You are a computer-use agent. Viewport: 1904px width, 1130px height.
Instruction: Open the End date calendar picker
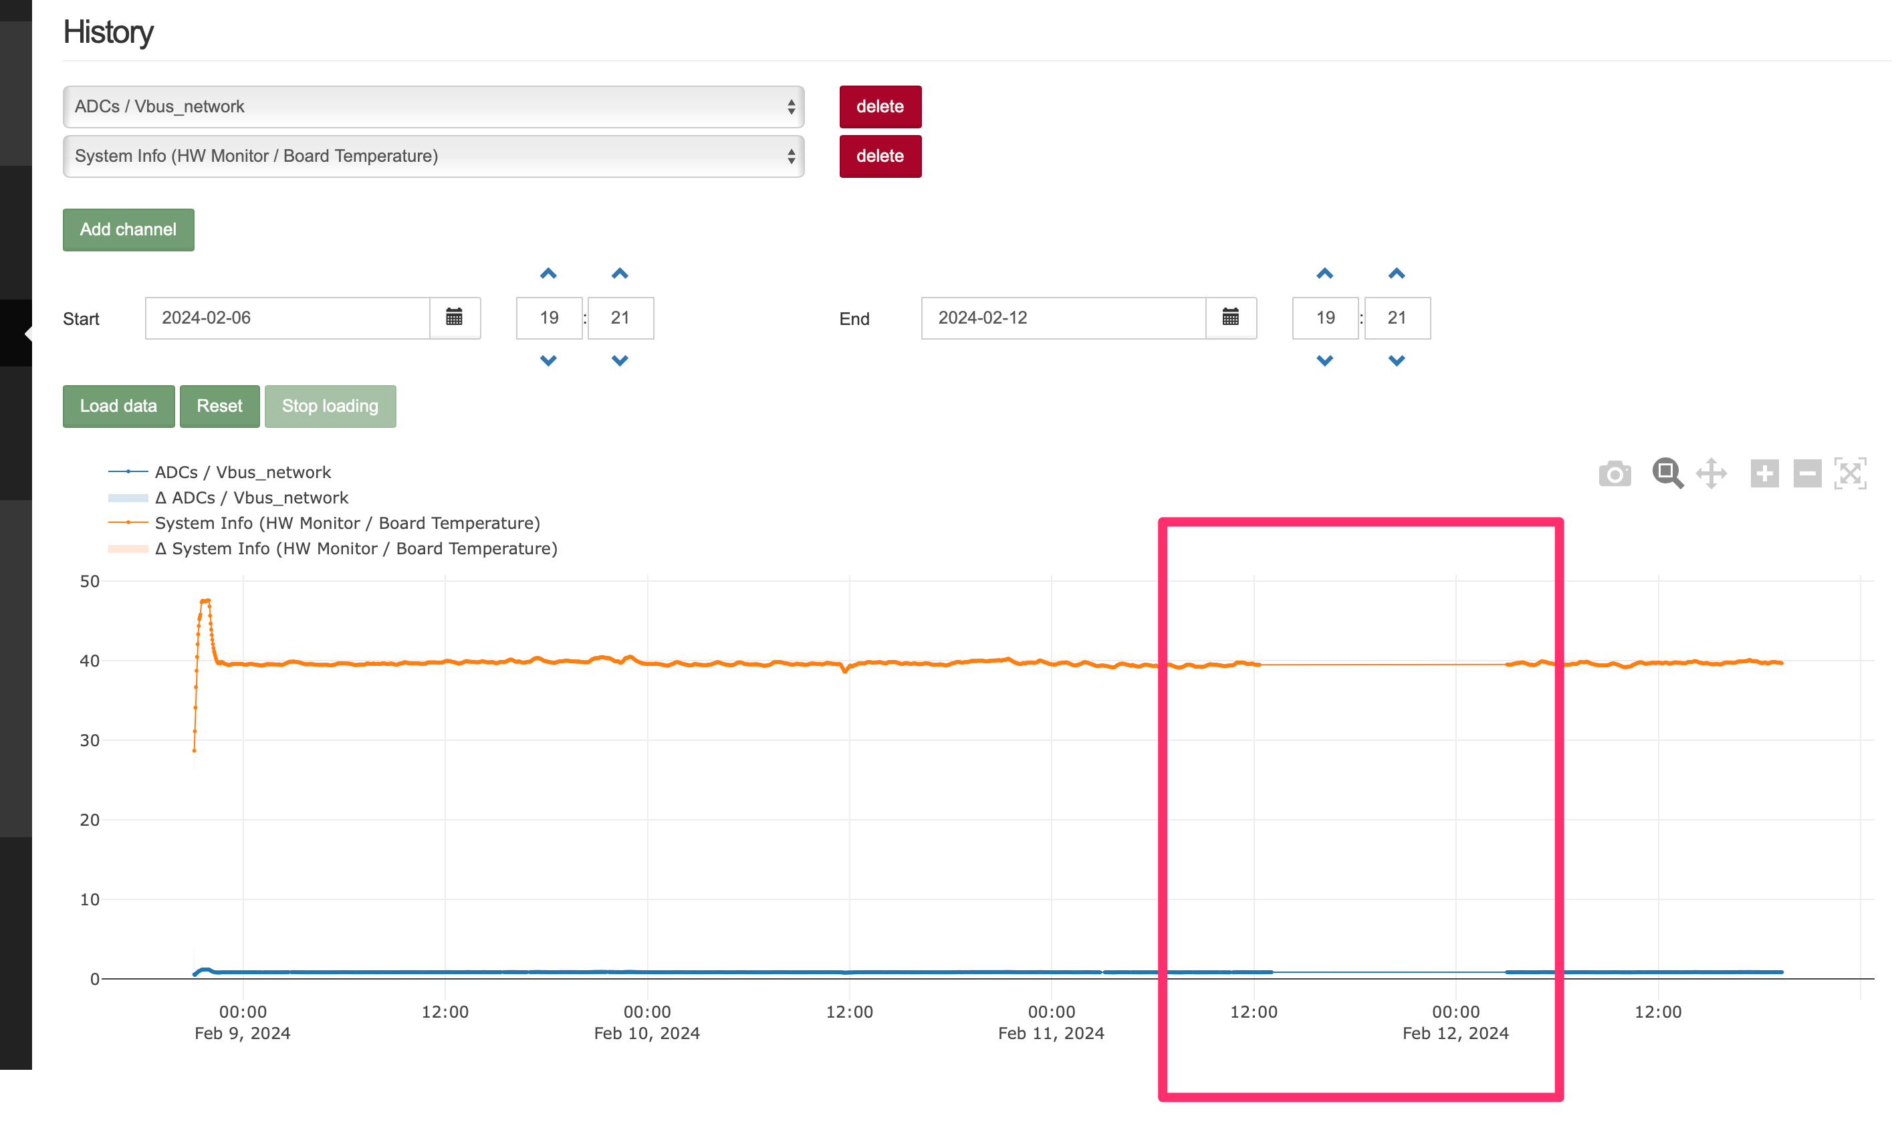pyautogui.click(x=1230, y=318)
